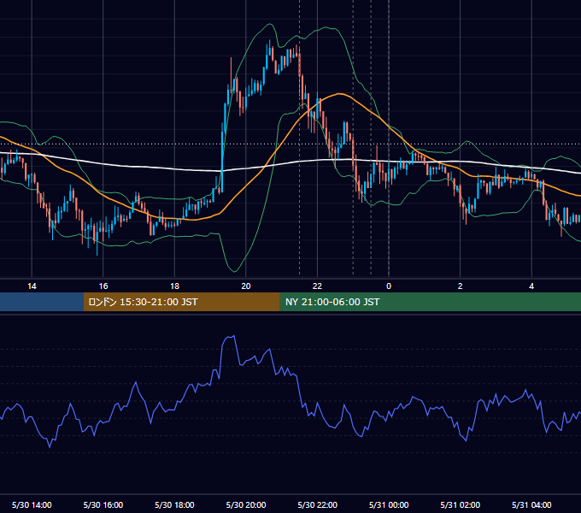Select the London 15:30-21:00 JST session bar
The width and height of the screenshot is (581, 513).
(181, 302)
